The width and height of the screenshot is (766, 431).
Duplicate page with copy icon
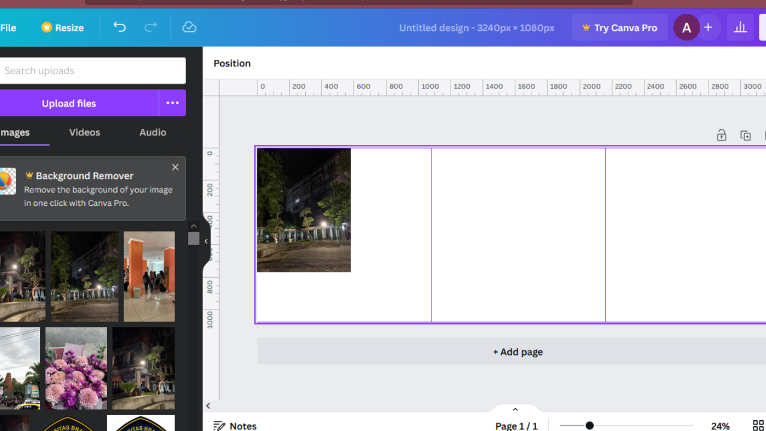(746, 135)
